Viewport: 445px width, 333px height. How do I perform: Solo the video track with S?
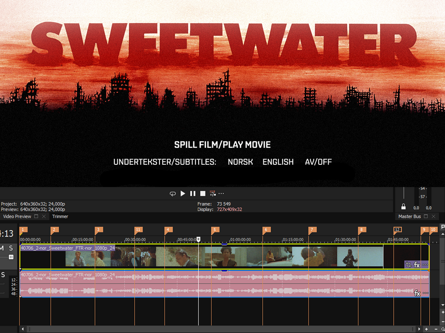[x=11, y=248]
